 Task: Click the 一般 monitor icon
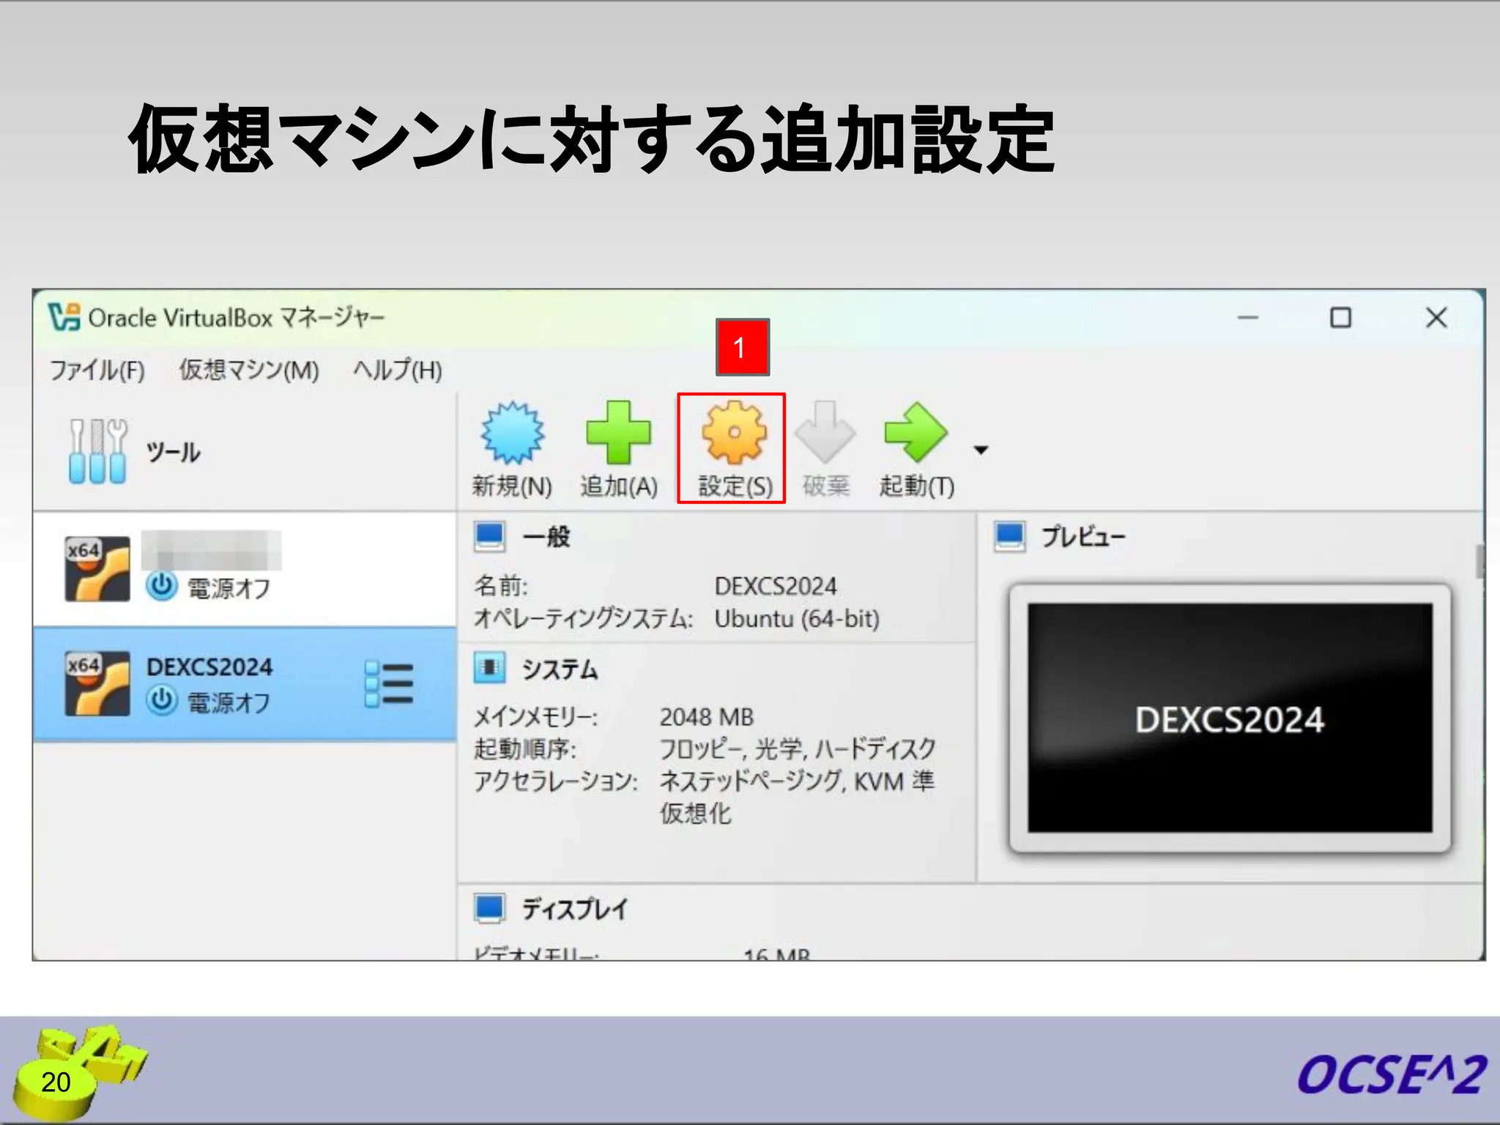pyautogui.click(x=489, y=537)
